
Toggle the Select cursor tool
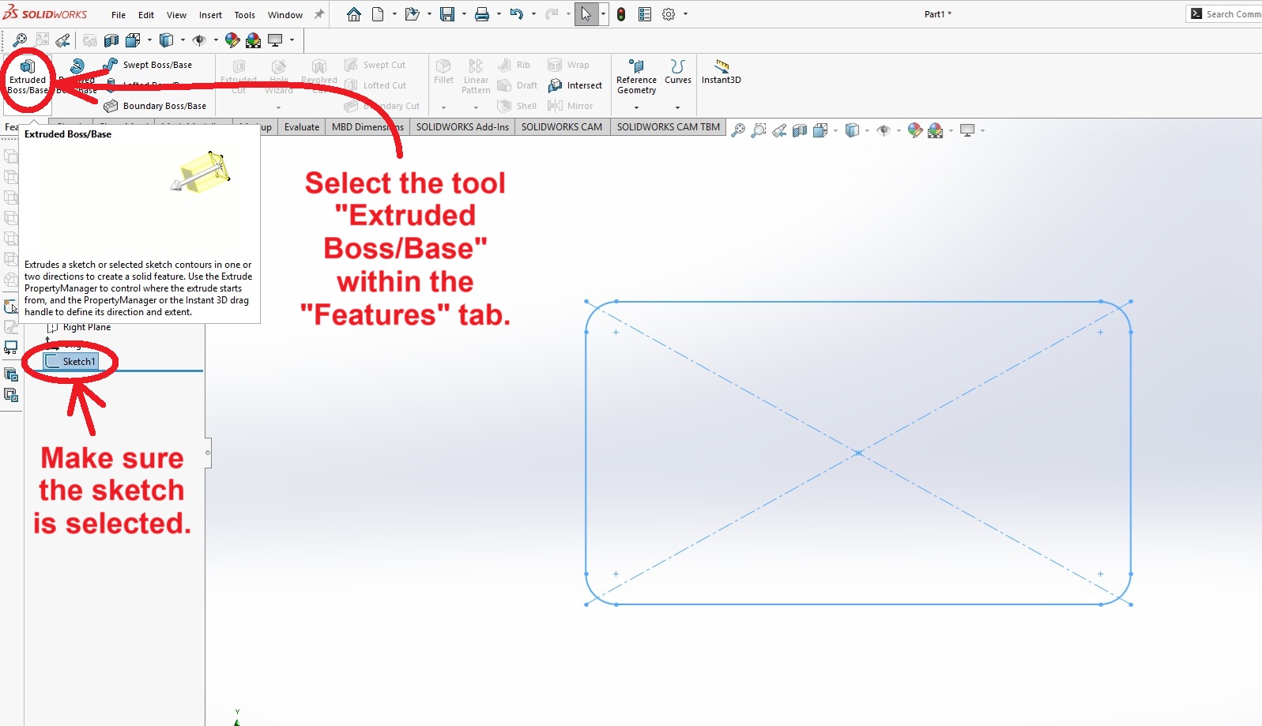coord(586,14)
